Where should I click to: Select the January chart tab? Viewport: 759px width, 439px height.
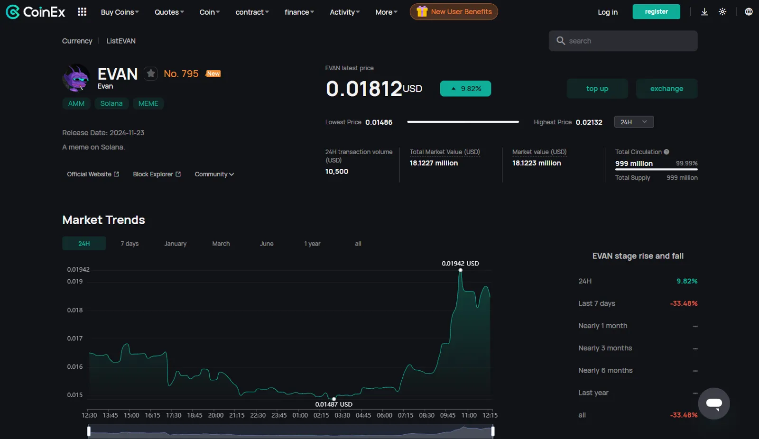click(175, 243)
